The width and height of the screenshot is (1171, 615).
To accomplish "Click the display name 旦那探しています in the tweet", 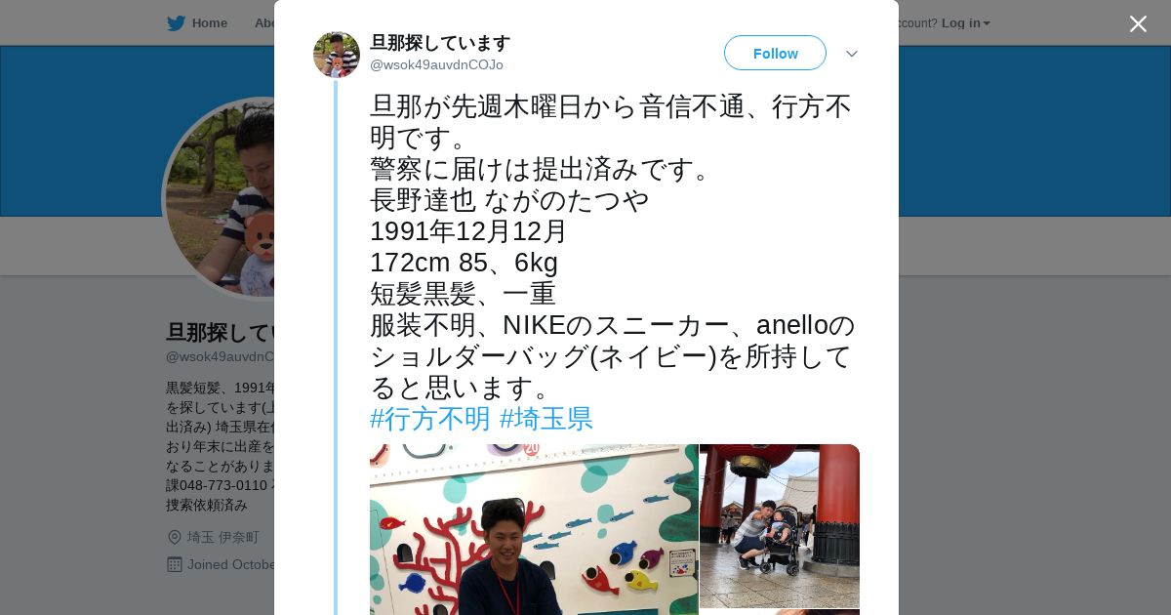I will coord(440,42).
